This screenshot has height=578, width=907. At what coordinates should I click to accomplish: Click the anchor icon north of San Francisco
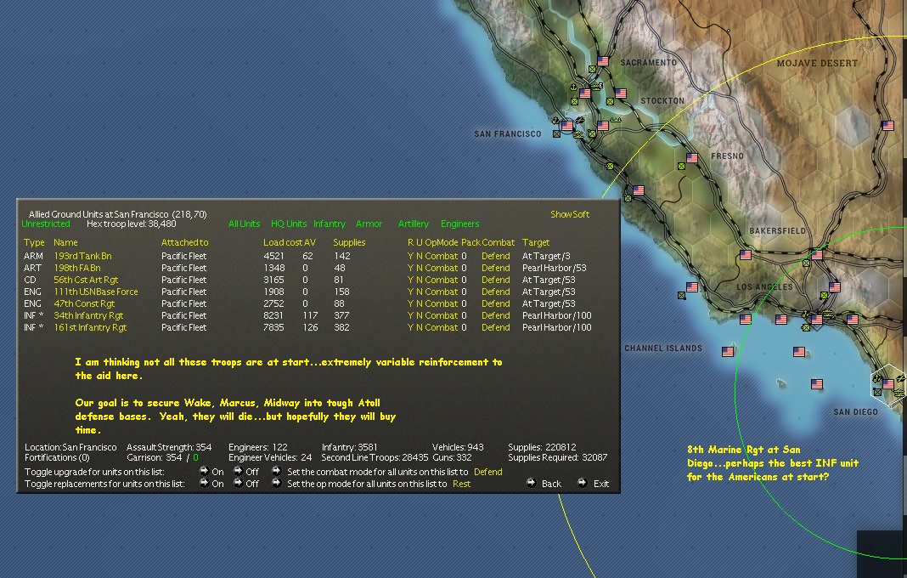(x=574, y=88)
